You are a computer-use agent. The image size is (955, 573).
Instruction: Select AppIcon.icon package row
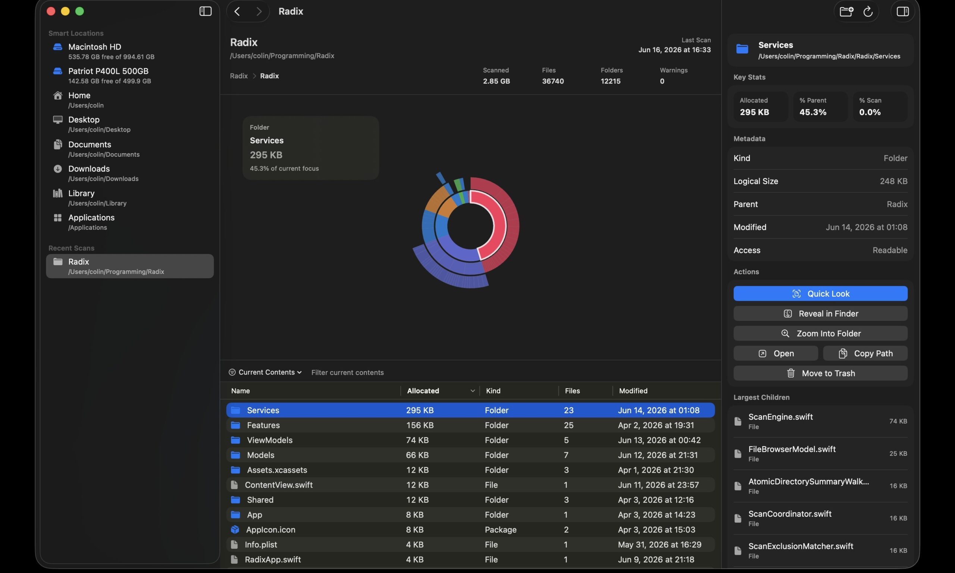click(470, 530)
